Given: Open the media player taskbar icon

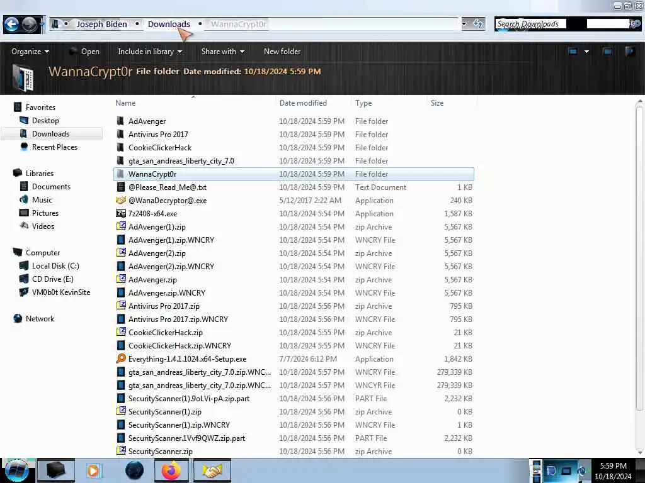Looking at the screenshot, I should pos(93,470).
